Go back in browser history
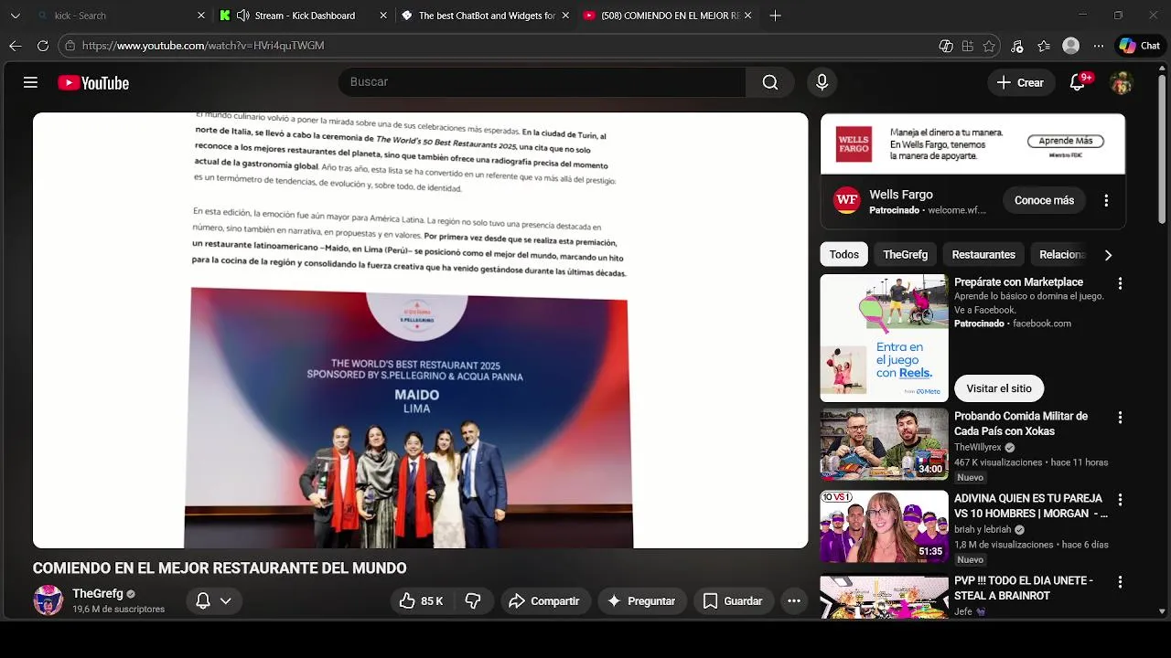Image resolution: width=1171 pixels, height=658 pixels. pyautogui.click(x=16, y=46)
